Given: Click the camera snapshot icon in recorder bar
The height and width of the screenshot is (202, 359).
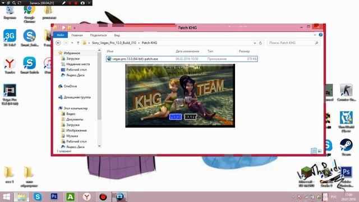Looking at the screenshot, I should (x=82, y=3).
